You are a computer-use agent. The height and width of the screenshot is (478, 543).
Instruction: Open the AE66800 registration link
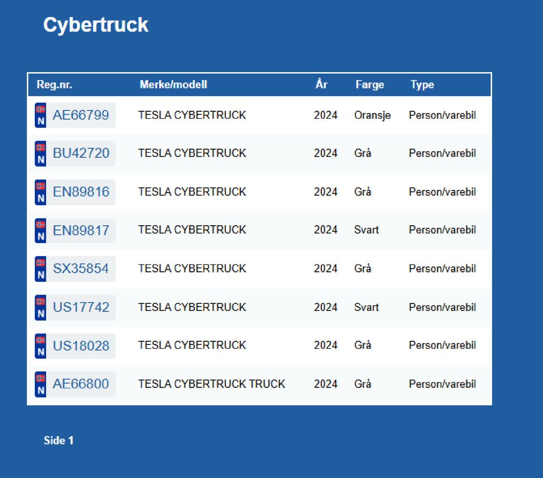[x=80, y=384]
